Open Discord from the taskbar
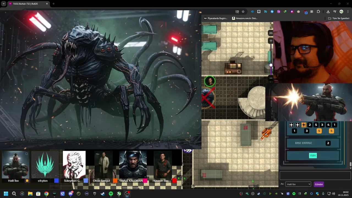This screenshot has width=352, height=198. click(71, 194)
